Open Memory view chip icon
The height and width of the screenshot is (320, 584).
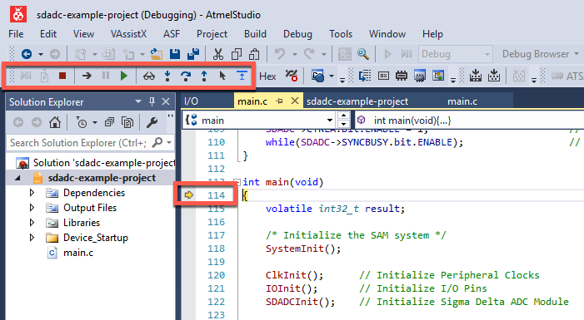pos(402,76)
